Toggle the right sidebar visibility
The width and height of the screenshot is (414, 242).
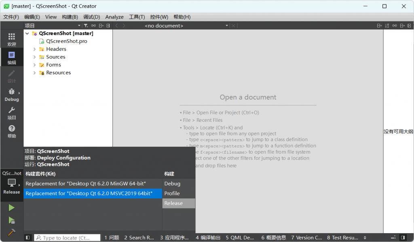[x=403, y=238]
